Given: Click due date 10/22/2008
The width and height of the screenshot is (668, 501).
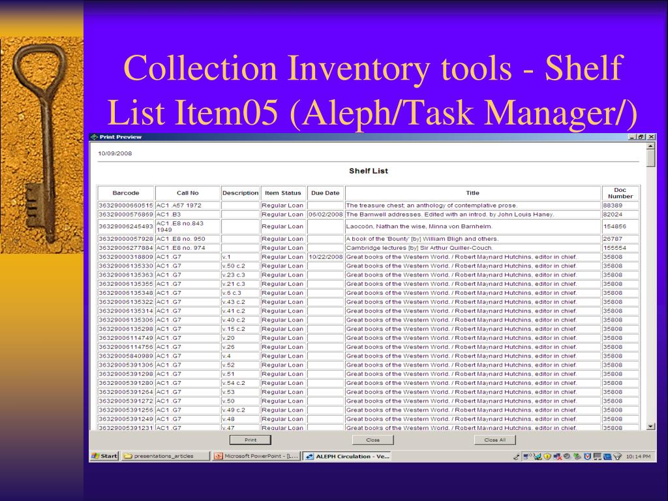Looking at the screenshot, I should (x=326, y=257).
